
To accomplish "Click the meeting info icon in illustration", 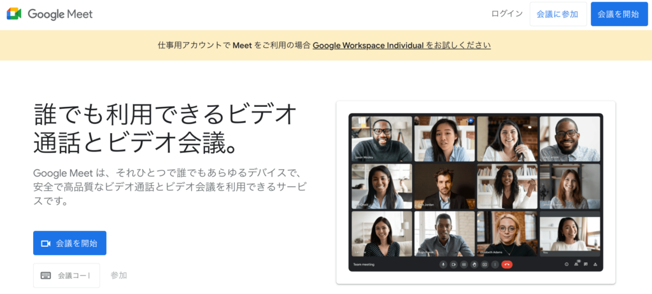I will 566,265.
